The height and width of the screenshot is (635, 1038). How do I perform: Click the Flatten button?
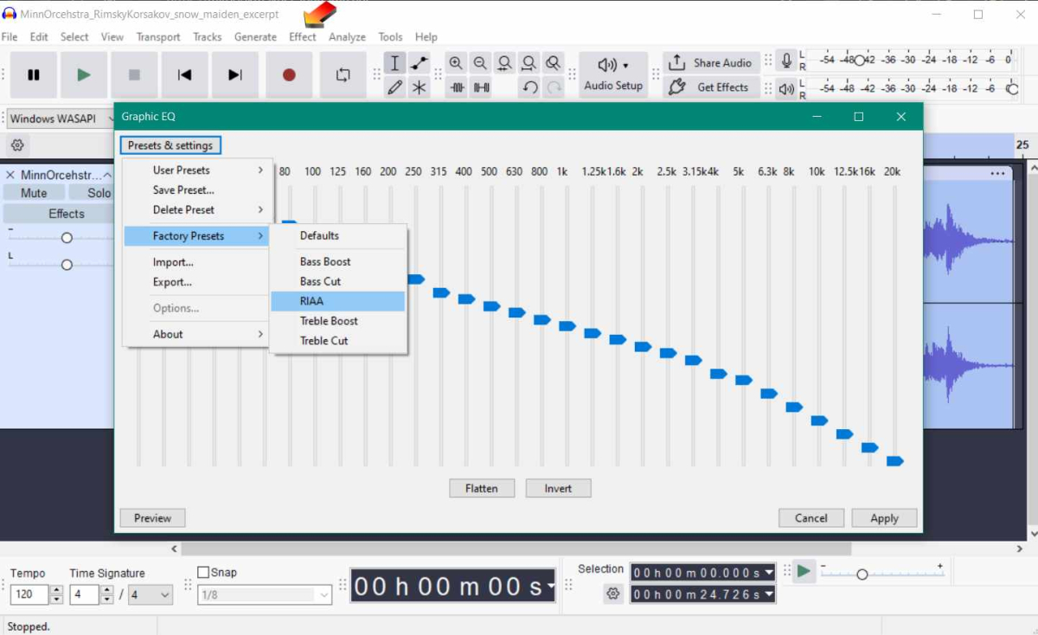(482, 489)
